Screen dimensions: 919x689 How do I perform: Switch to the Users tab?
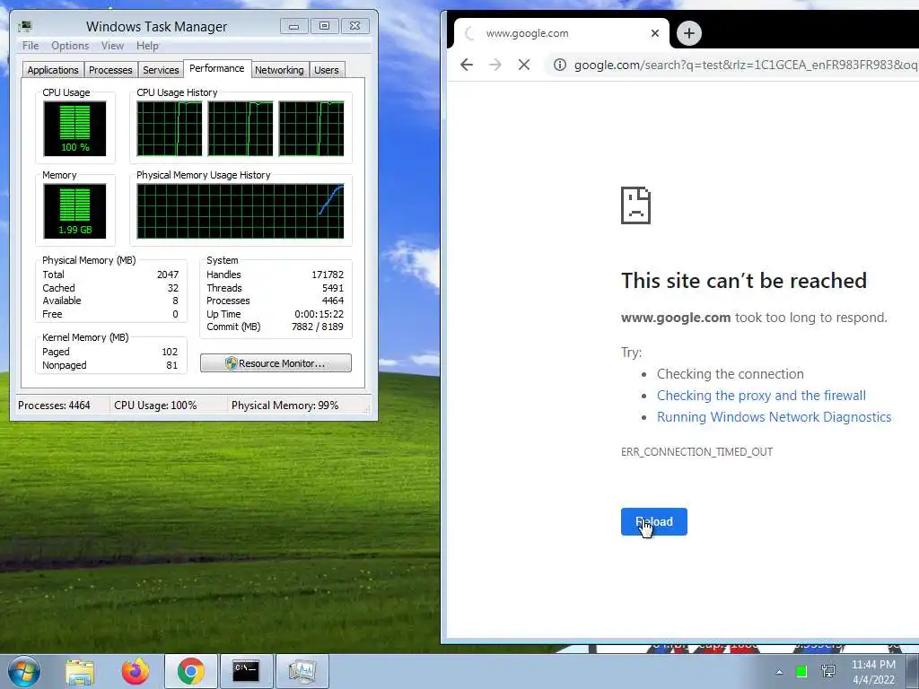pyautogui.click(x=326, y=70)
